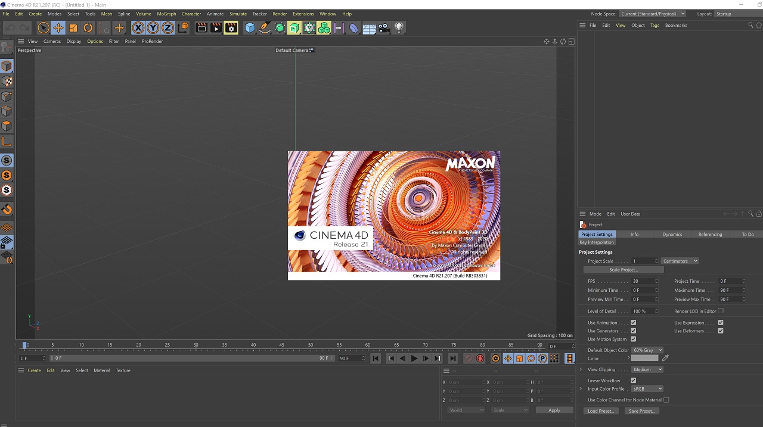Image resolution: width=763 pixels, height=427 pixels.
Task: Disable the Use Animation checkbox
Action: tap(633, 323)
